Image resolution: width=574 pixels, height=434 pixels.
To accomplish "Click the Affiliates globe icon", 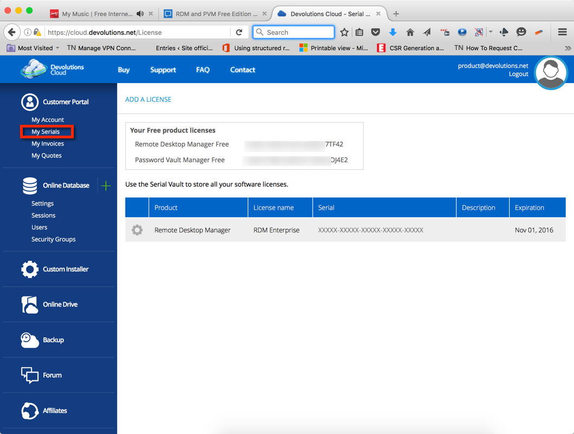I will (30, 411).
